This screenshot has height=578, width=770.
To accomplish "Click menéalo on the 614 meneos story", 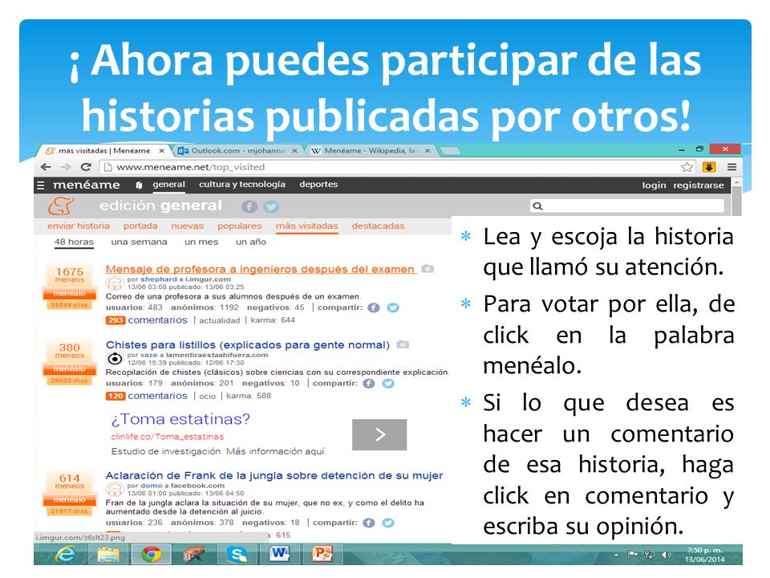I will pyautogui.click(x=69, y=500).
